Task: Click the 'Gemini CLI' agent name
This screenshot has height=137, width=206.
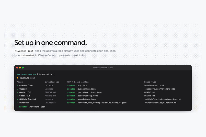Action: coord(25,92)
